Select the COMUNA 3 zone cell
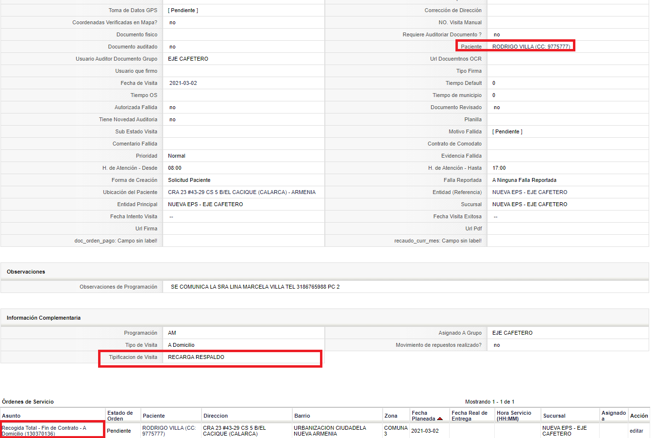 (x=396, y=431)
